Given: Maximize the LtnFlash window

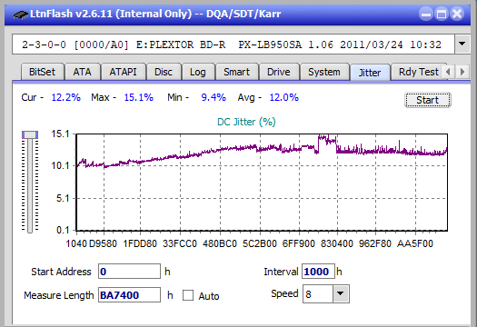Looking at the screenshot, I should click(x=442, y=14).
